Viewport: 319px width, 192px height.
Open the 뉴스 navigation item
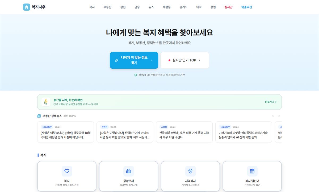coord(151,7)
